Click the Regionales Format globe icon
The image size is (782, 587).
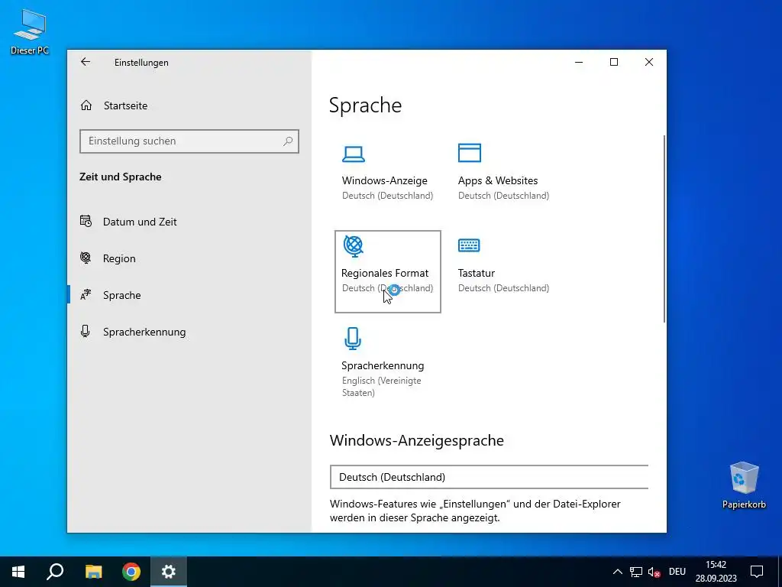(353, 246)
